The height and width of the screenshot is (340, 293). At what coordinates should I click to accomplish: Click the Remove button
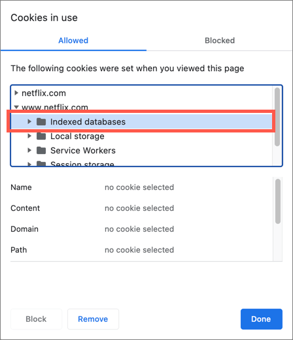point(93,319)
